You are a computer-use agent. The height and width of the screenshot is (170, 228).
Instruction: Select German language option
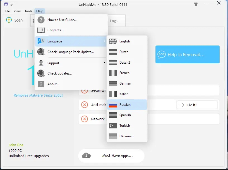pos(127,83)
